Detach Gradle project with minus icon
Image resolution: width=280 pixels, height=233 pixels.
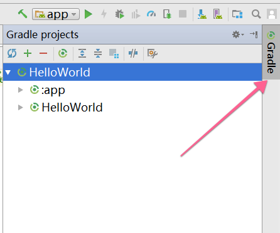click(x=43, y=53)
